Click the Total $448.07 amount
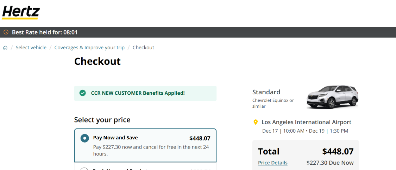Screen dimensions: 396x170 pyautogui.click(x=338, y=151)
